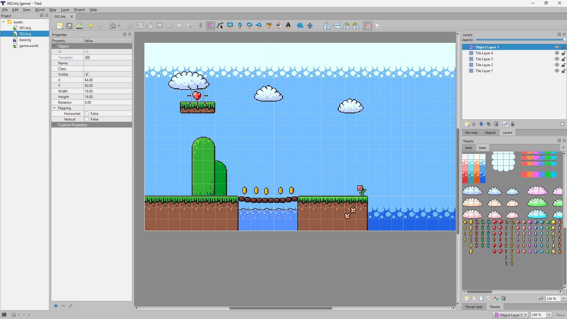Viewport: 567px width, 319px height.
Task: Click the Save map icon
Action: point(79,26)
